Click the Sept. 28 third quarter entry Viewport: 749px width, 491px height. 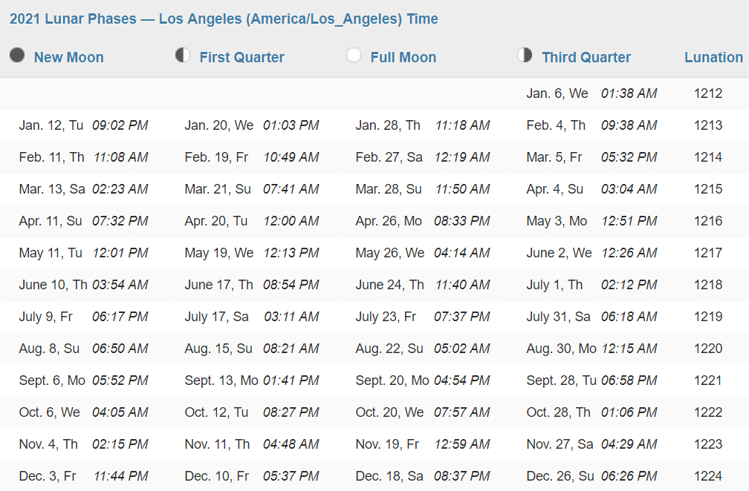click(591, 380)
